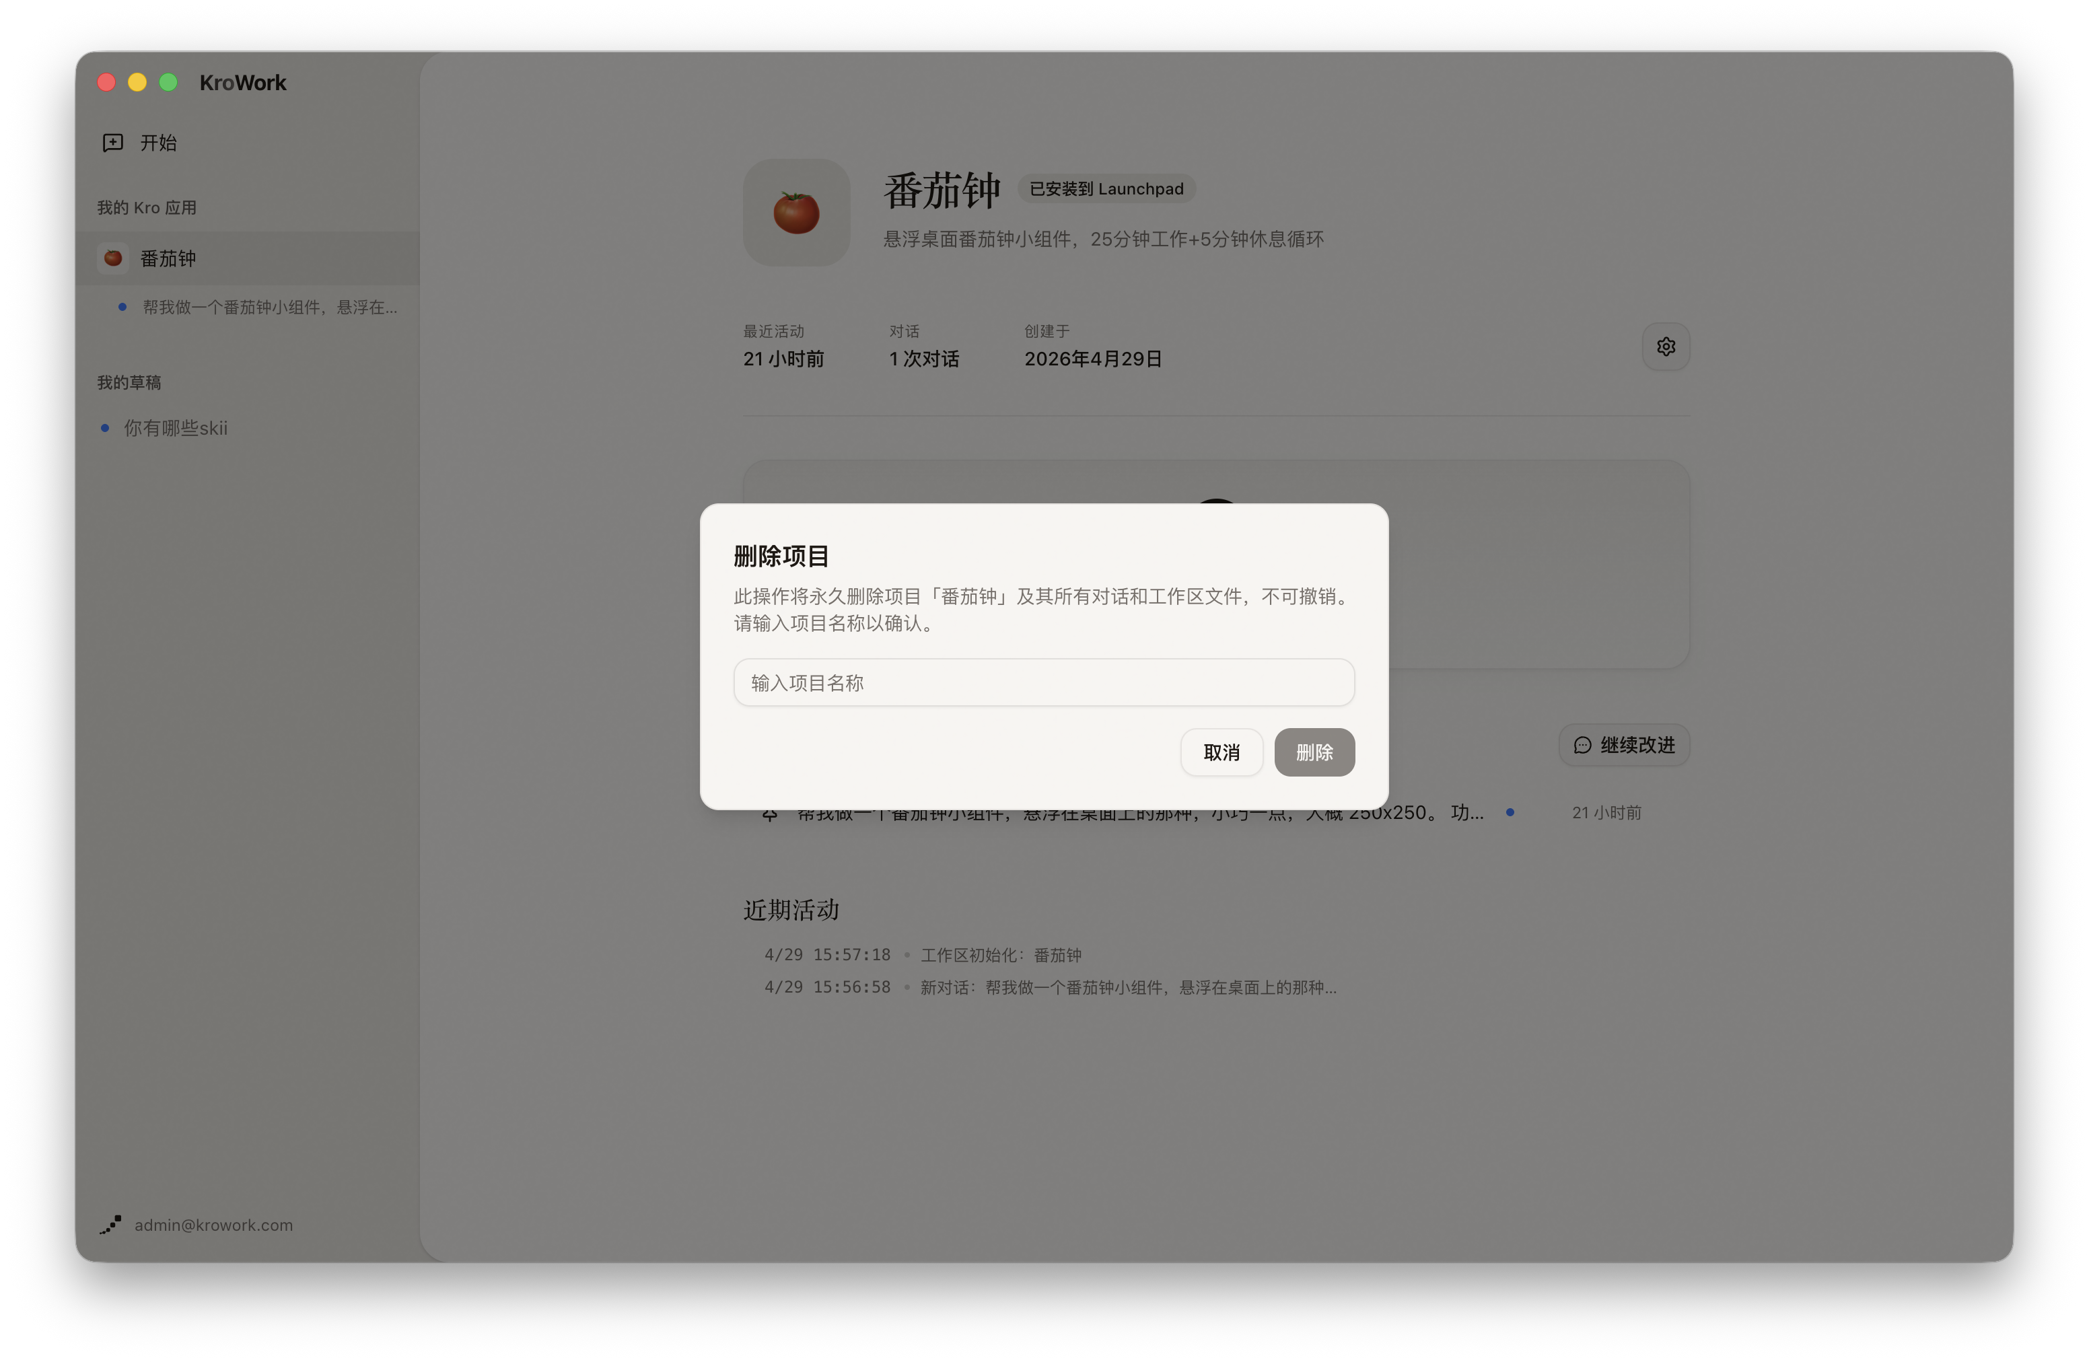
Task: Click the 1 次对话 count
Action: (923, 359)
